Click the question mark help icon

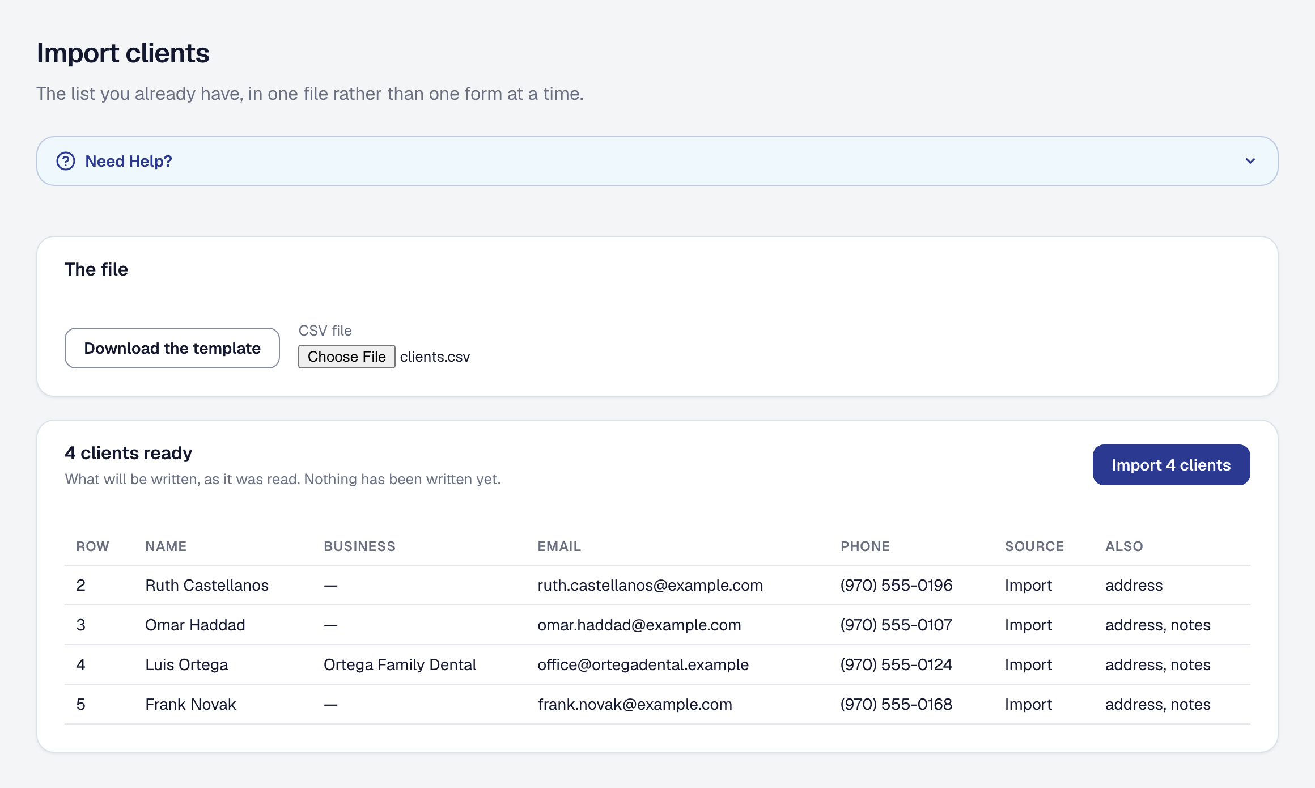point(66,161)
